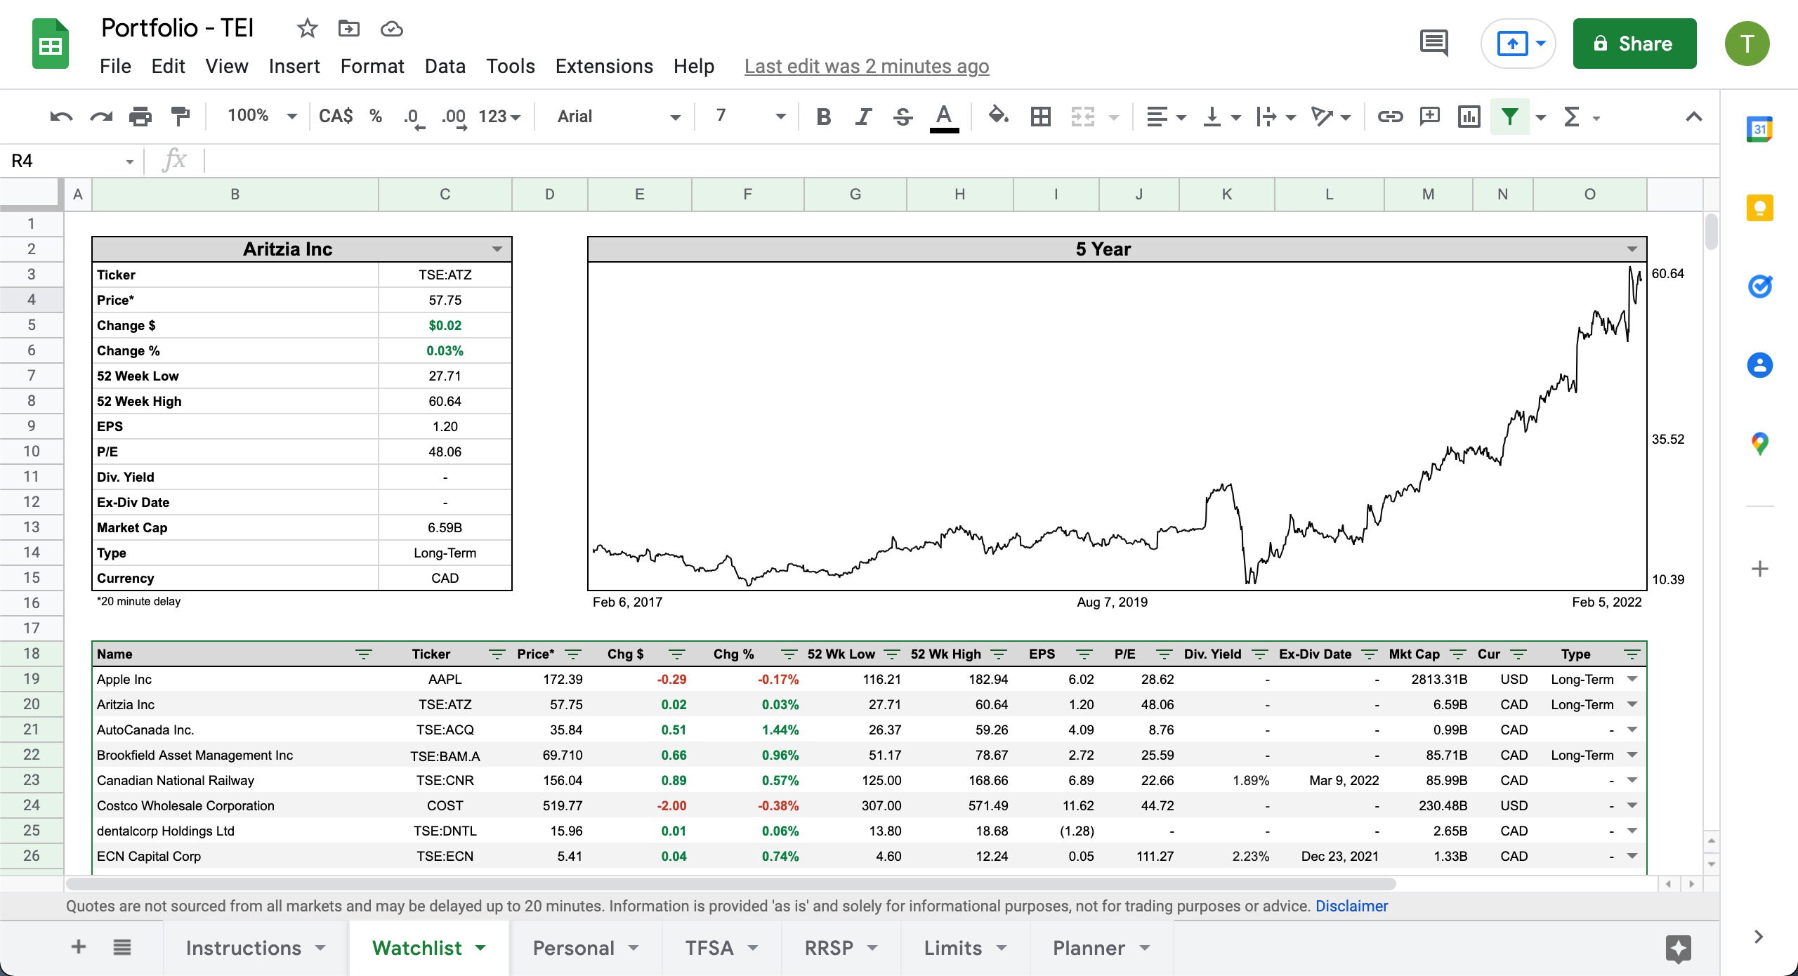The width and height of the screenshot is (1798, 976).
Task: Toggle bold formatting
Action: [824, 117]
